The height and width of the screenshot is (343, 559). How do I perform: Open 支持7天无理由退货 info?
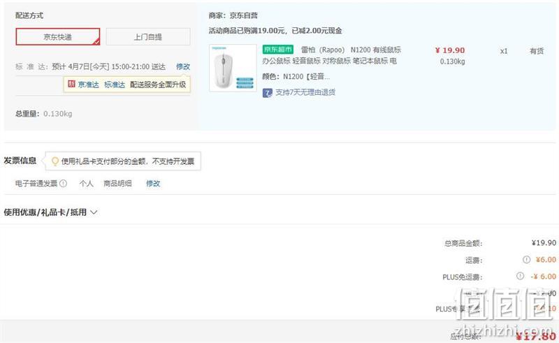point(305,92)
